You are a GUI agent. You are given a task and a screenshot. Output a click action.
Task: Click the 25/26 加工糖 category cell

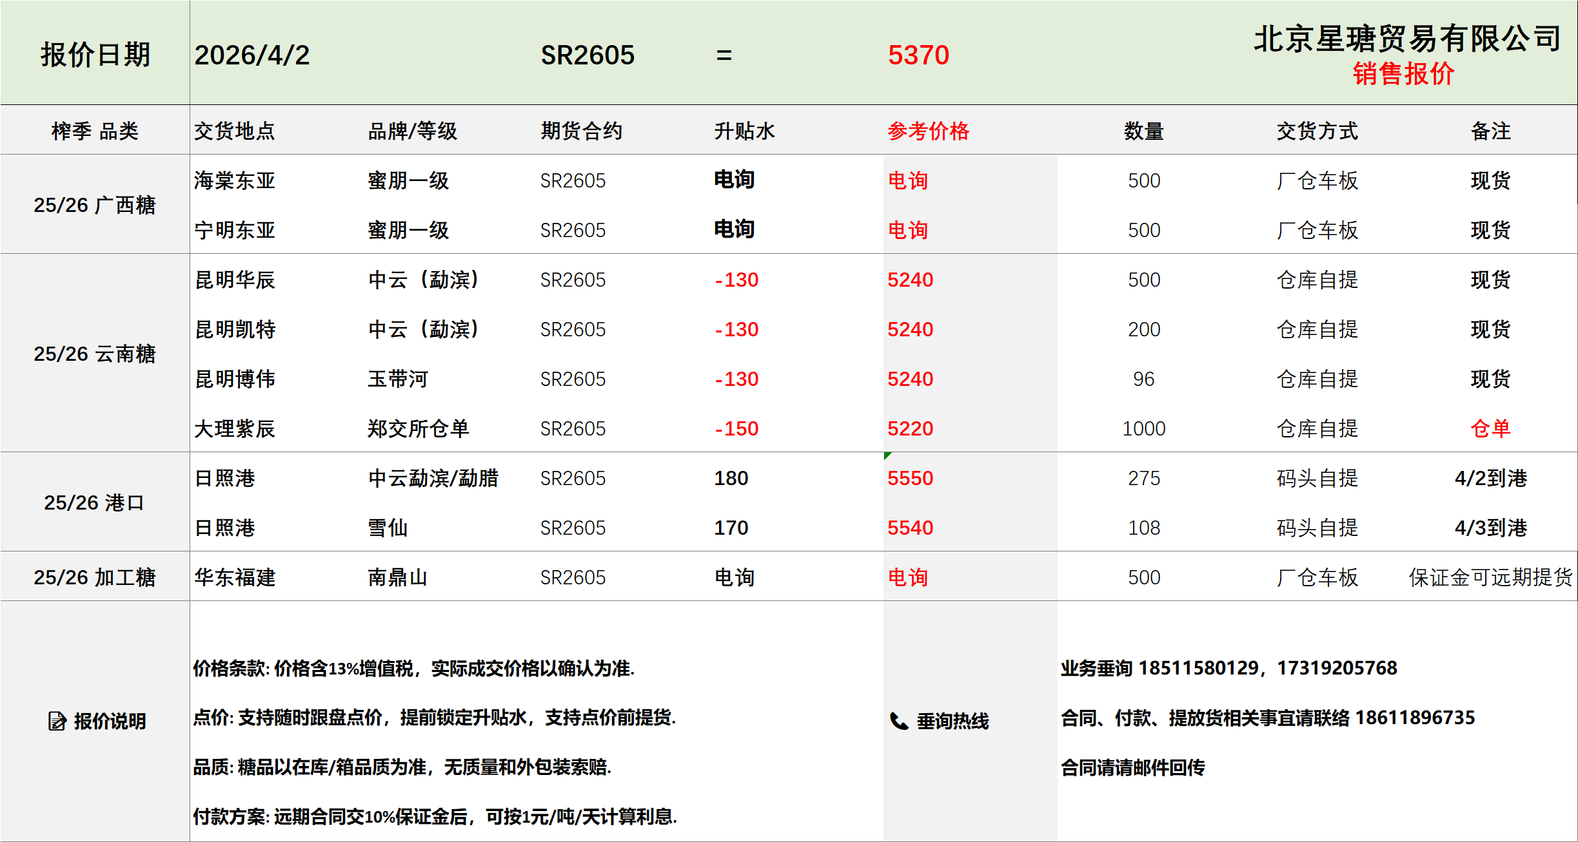(95, 577)
